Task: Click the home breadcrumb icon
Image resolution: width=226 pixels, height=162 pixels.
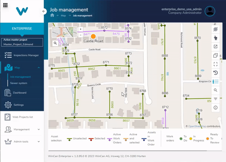Action: pyautogui.click(x=52, y=15)
